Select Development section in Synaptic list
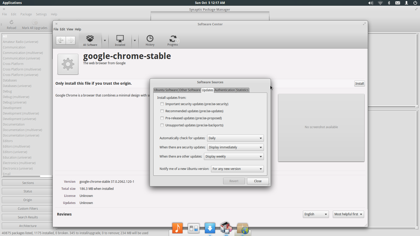The height and width of the screenshot is (236, 420). coord(12,108)
